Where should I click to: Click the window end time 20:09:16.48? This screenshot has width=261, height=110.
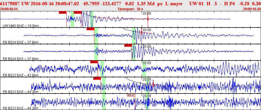pyautogui.click(x=252, y=9)
